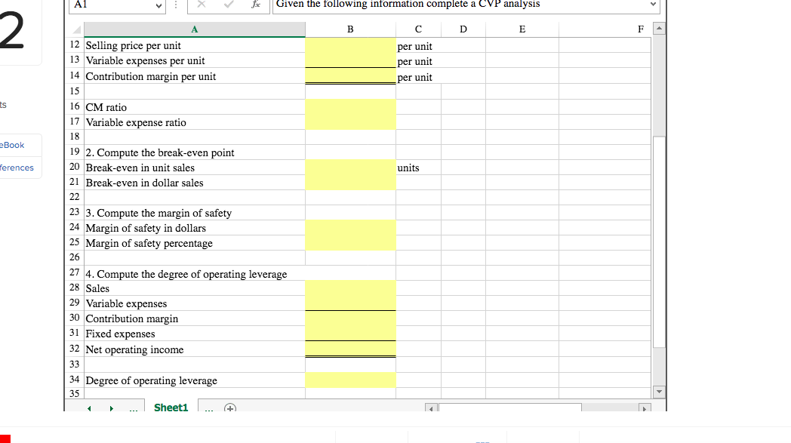Click the 'units' cell in column C
Viewport: 791px width, 443px height.
point(418,167)
